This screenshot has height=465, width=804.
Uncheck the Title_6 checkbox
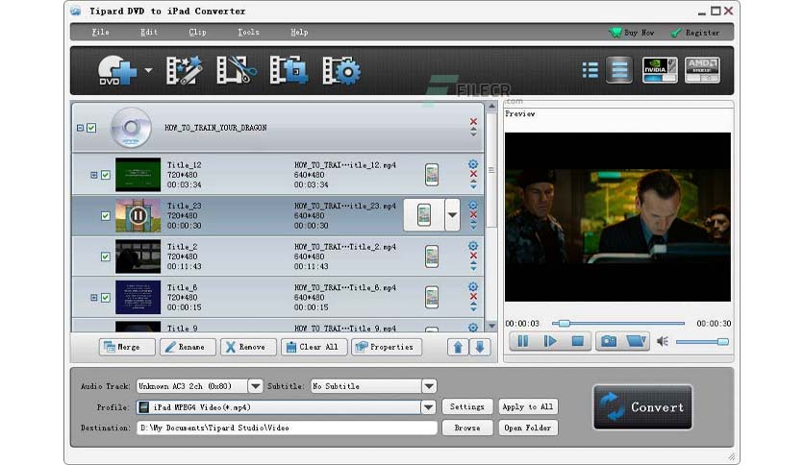pos(105,298)
